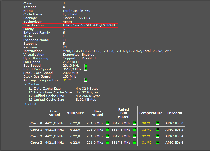Viewport: 210px width, 151px height.
Task: Select the Name value Intel Core i5 760
Action: click(x=76, y=11)
